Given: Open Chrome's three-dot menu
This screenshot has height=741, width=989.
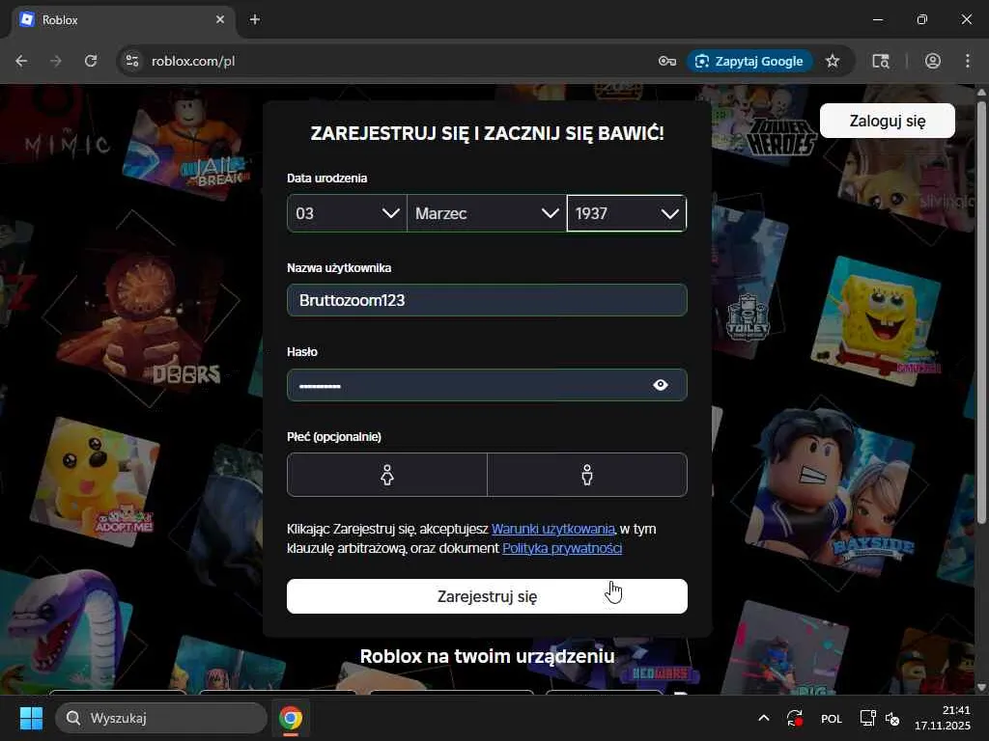Looking at the screenshot, I should (968, 61).
